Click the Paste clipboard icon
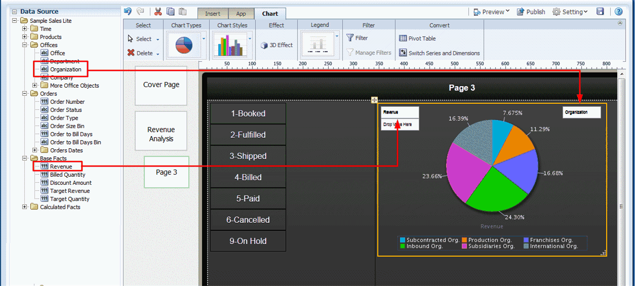 [x=183, y=11]
